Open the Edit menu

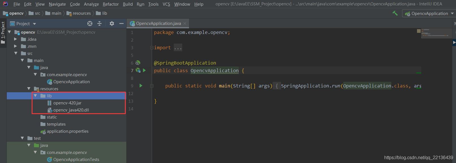[x=28, y=4]
